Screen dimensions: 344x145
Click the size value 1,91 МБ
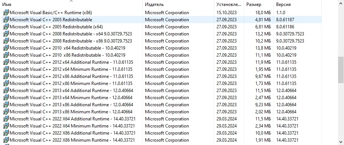pos(263,140)
